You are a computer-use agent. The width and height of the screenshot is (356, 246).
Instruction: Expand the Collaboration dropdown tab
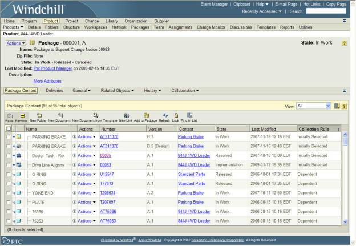(x=185, y=90)
